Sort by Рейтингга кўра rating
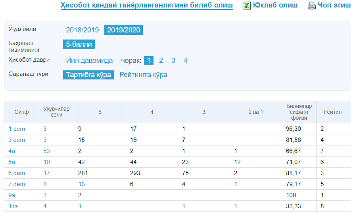The height and width of the screenshot is (217, 359). tap(143, 75)
